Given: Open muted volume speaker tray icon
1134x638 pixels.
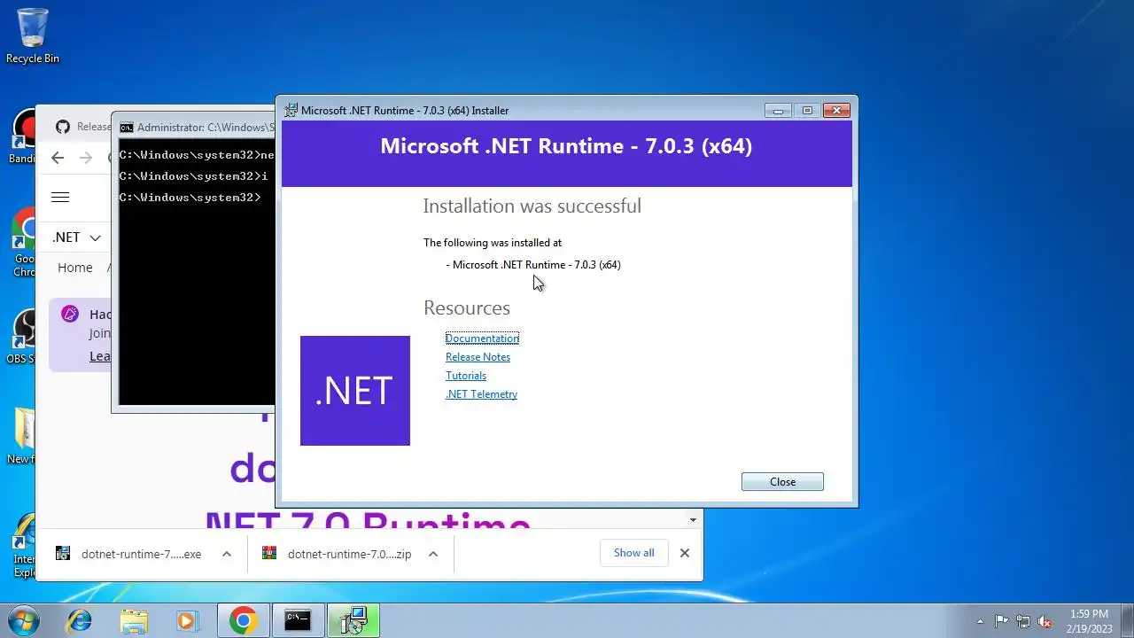Looking at the screenshot, I should tap(1045, 621).
